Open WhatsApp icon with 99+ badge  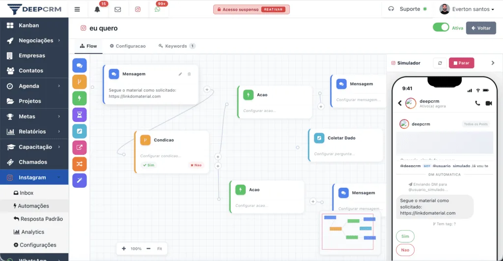[x=157, y=9]
